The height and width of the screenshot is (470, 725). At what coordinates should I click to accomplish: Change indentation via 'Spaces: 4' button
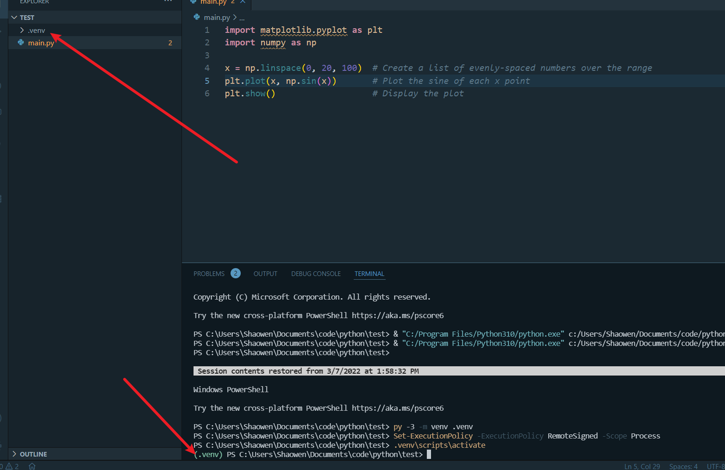point(683,466)
